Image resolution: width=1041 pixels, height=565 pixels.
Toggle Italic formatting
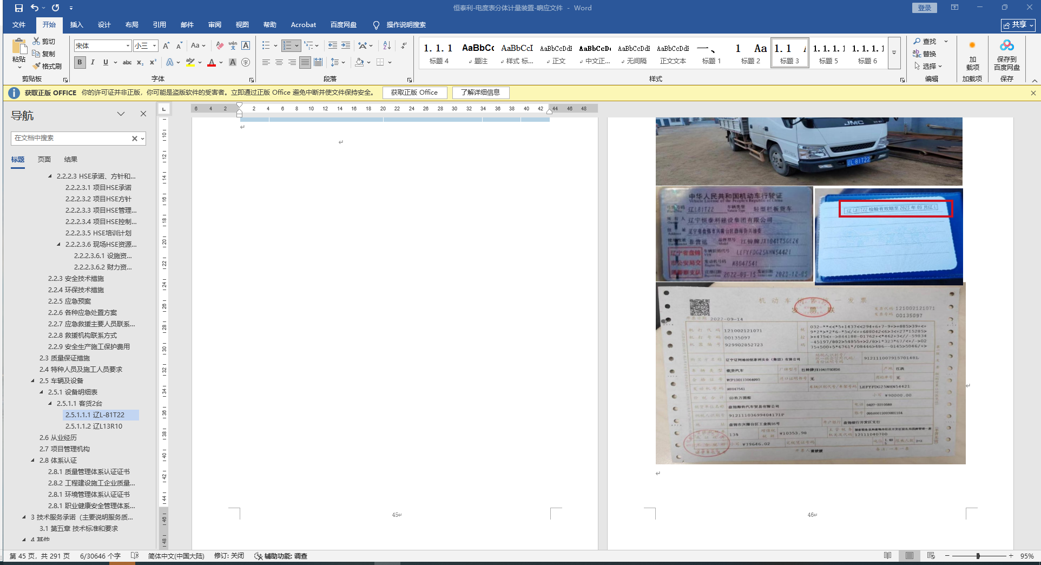(x=93, y=63)
